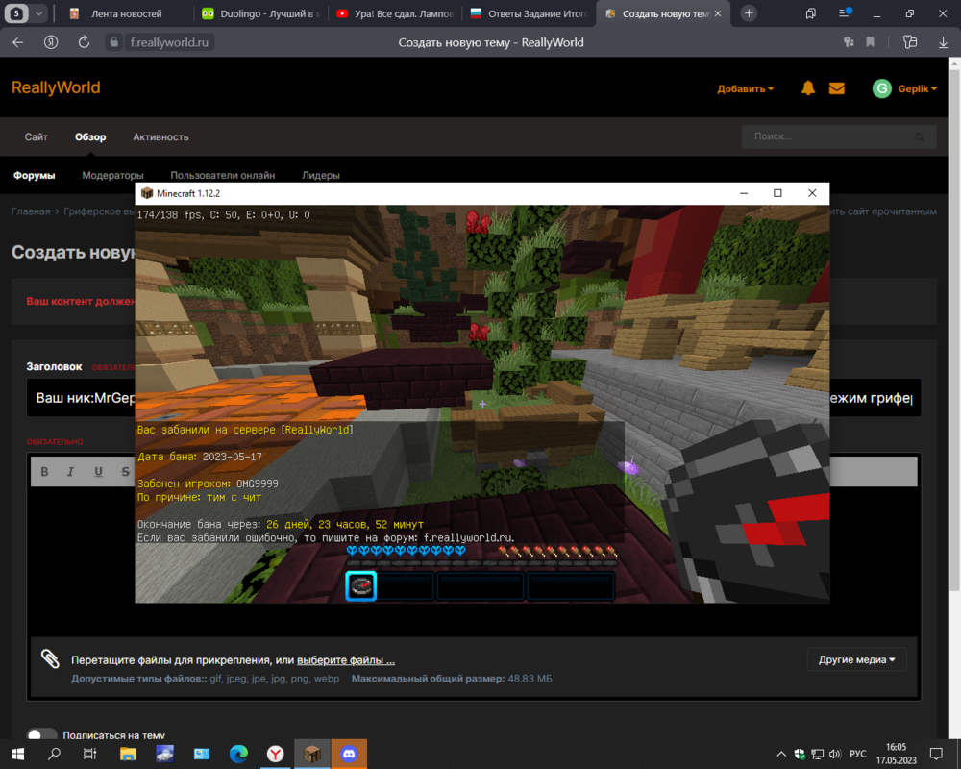Go back to the previous page
The image size is (961, 769).
tap(18, 42)
